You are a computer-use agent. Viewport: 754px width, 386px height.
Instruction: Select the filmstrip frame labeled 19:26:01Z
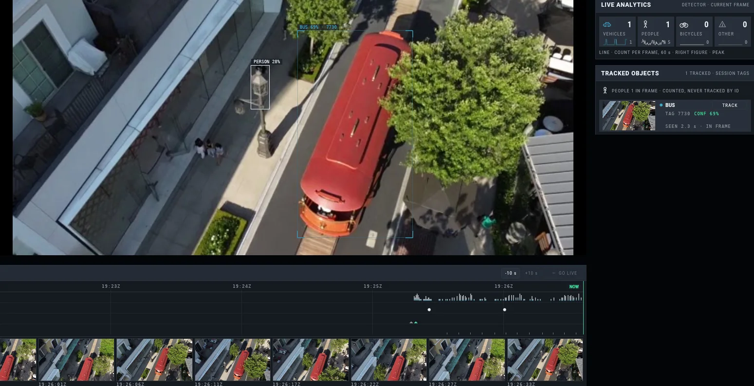pos(76,360)
